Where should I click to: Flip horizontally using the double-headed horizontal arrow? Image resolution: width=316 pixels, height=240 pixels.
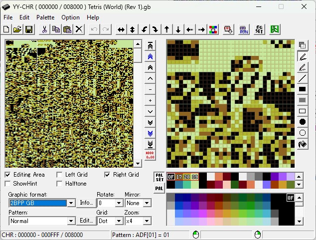(x=121, y=29)
